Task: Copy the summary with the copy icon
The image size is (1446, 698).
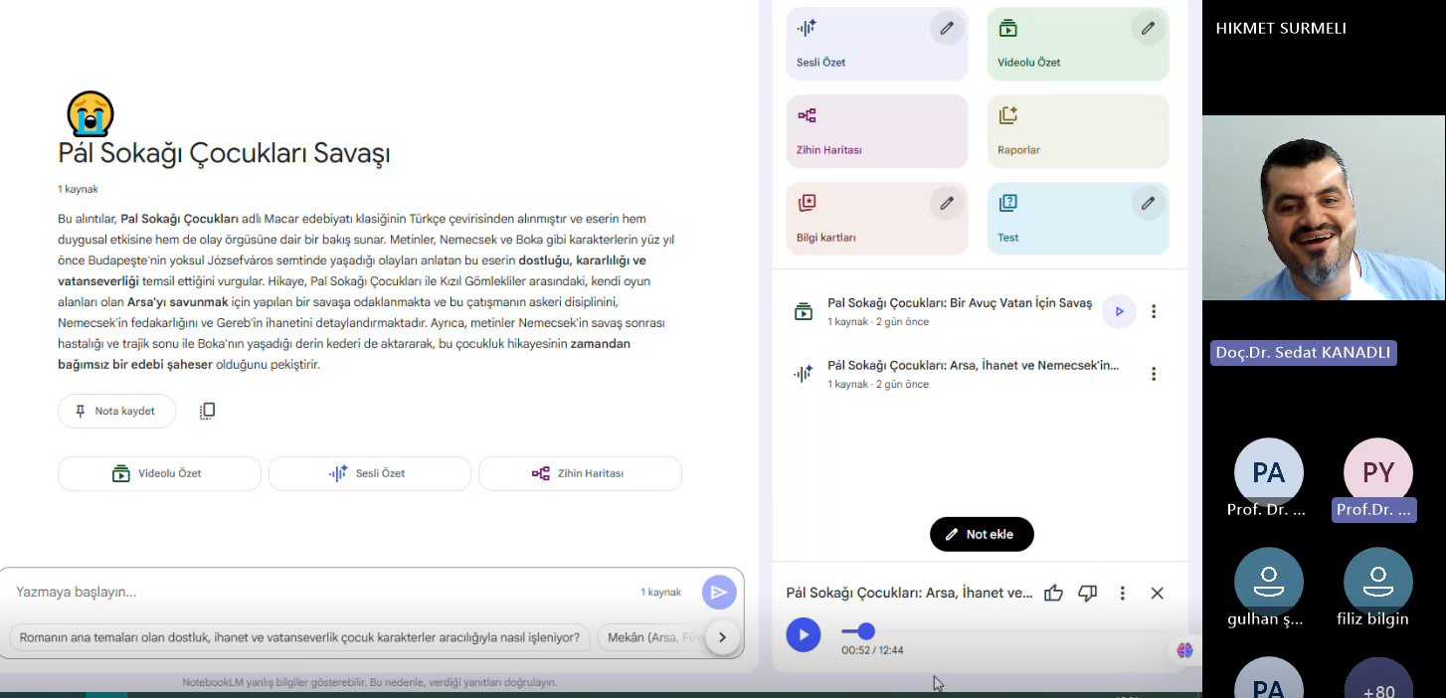Action: point(207,411)
